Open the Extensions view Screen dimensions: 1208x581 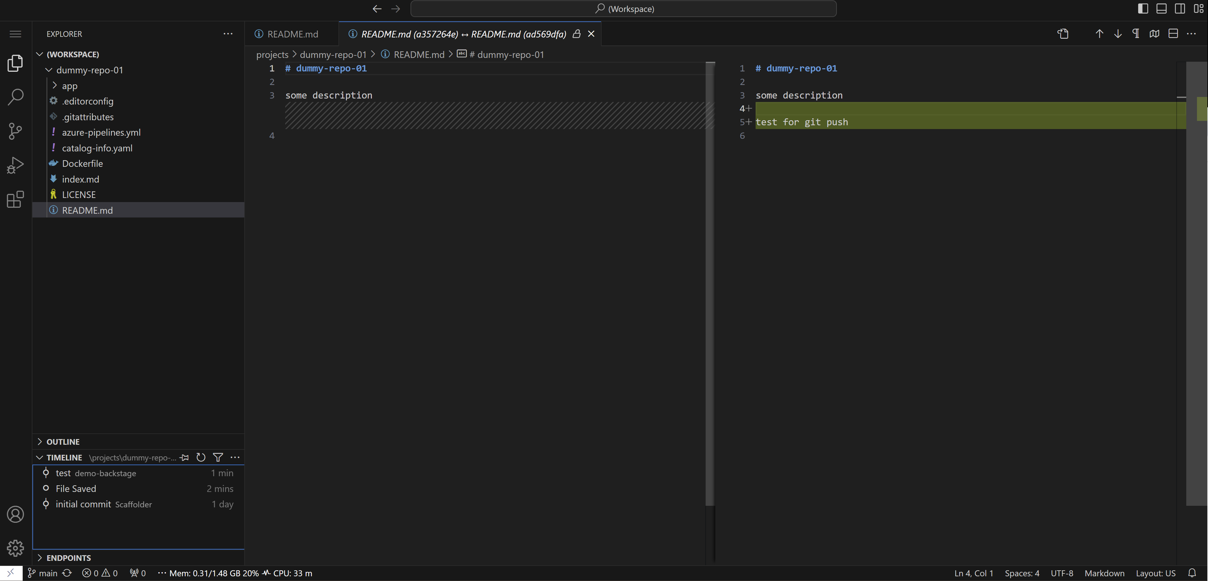pyautogui.click(x=15, y=199)
